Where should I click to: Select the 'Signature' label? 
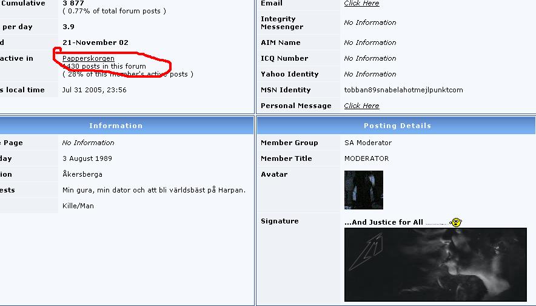(280, 221)
